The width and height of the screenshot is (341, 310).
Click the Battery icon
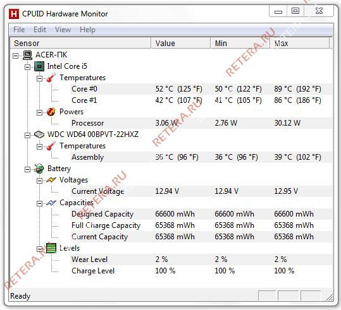tap(39, 169)
